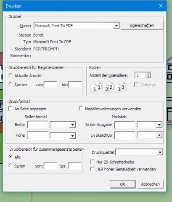Viewport: 172px width, 202px height.
Task: Select the Szenen radio button
Action: (11, 84)
